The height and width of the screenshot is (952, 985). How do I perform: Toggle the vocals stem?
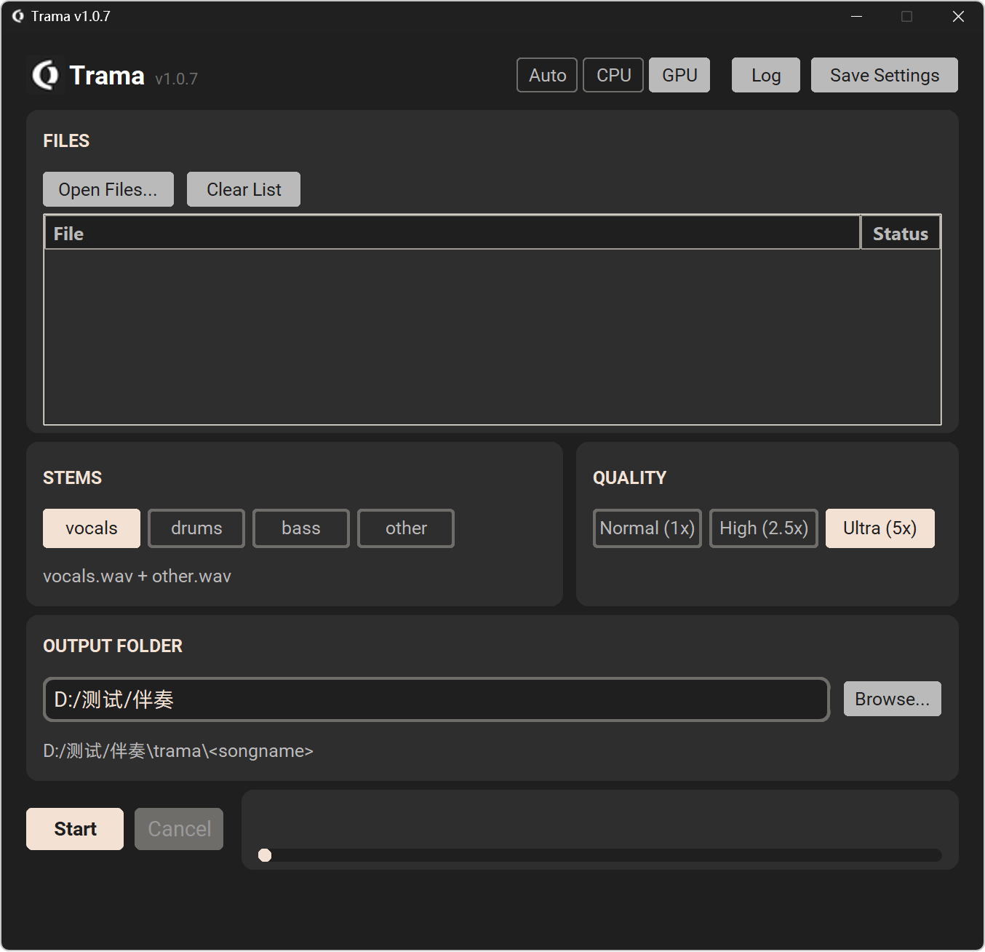click(92, 528)
